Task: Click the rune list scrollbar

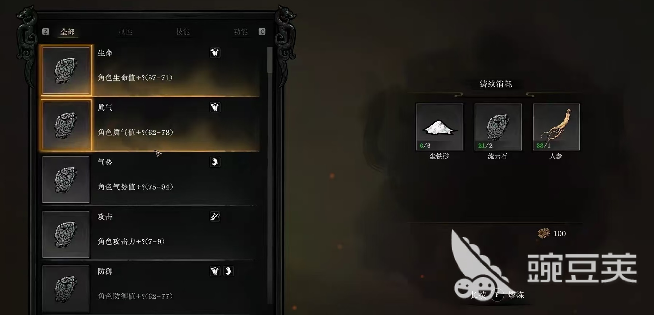Action: [270, 175]
